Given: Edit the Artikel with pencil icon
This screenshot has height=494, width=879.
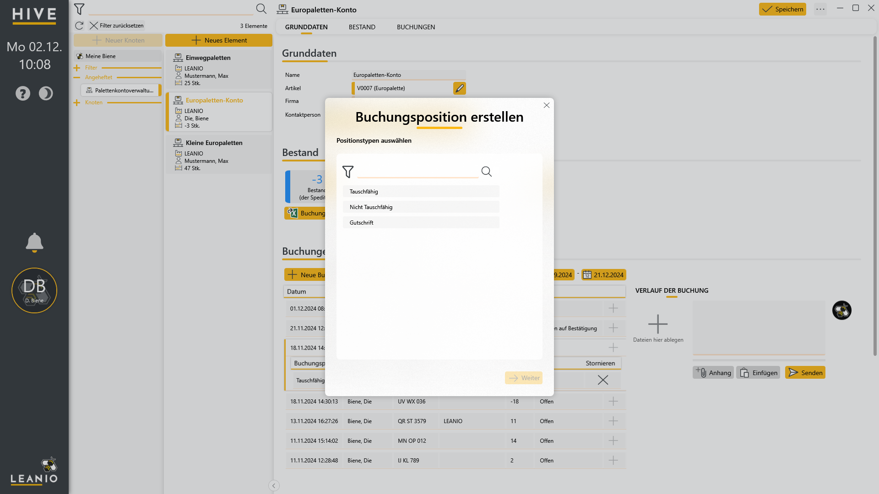Looking at the screenshot, I should coord(460,88).
